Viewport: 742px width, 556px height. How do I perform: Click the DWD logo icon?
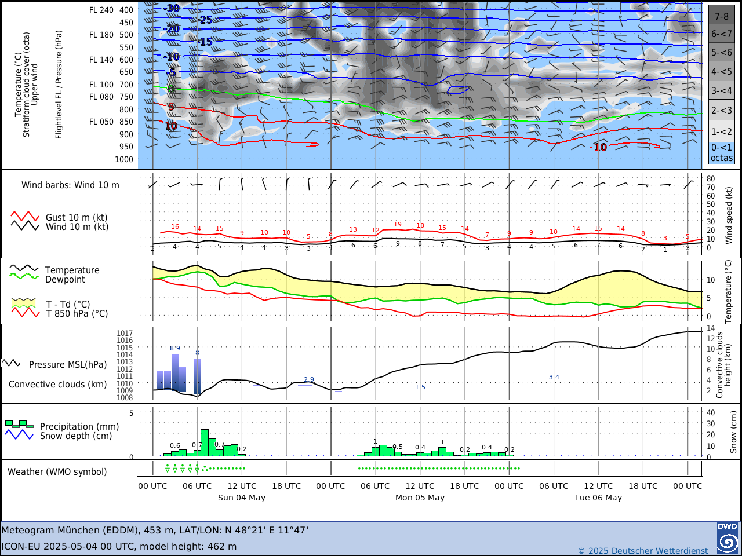pos(728,538)
